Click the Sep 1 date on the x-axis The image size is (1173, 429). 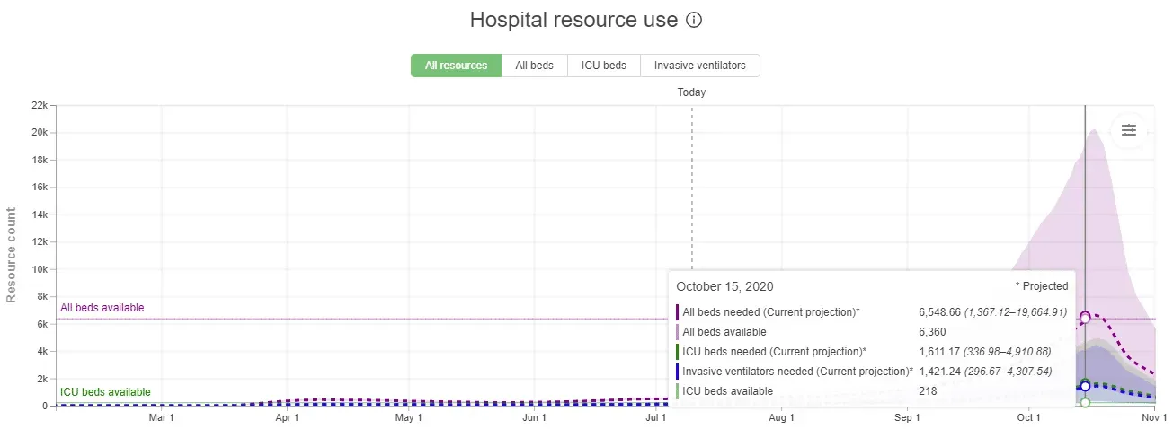907,418
